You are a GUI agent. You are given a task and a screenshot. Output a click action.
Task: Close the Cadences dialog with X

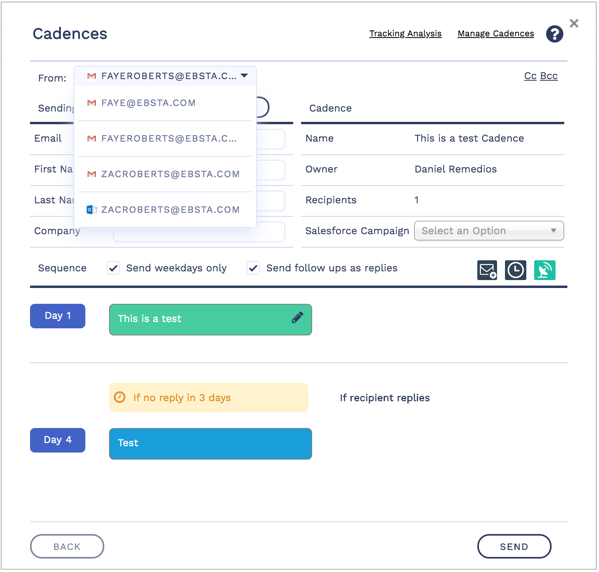pos(574,24)
